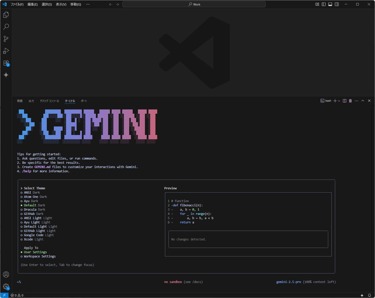Select the ANSI Dark theme option
The width and height of the screenshot is (375, 298).
(30, 193)
